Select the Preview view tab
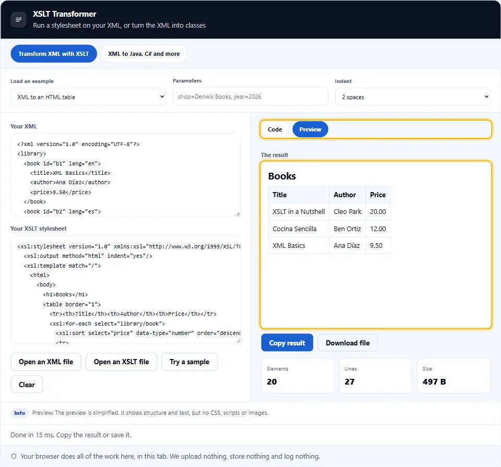501x467 pixels. click(310, 129)
